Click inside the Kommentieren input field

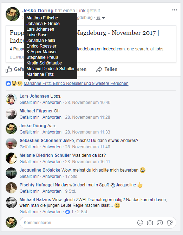[78, 223]
